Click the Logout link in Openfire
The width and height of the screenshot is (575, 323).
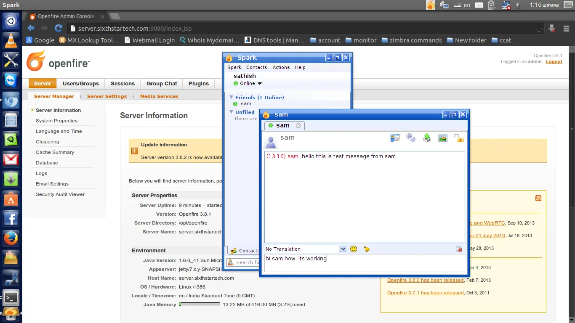click(554, 61)
